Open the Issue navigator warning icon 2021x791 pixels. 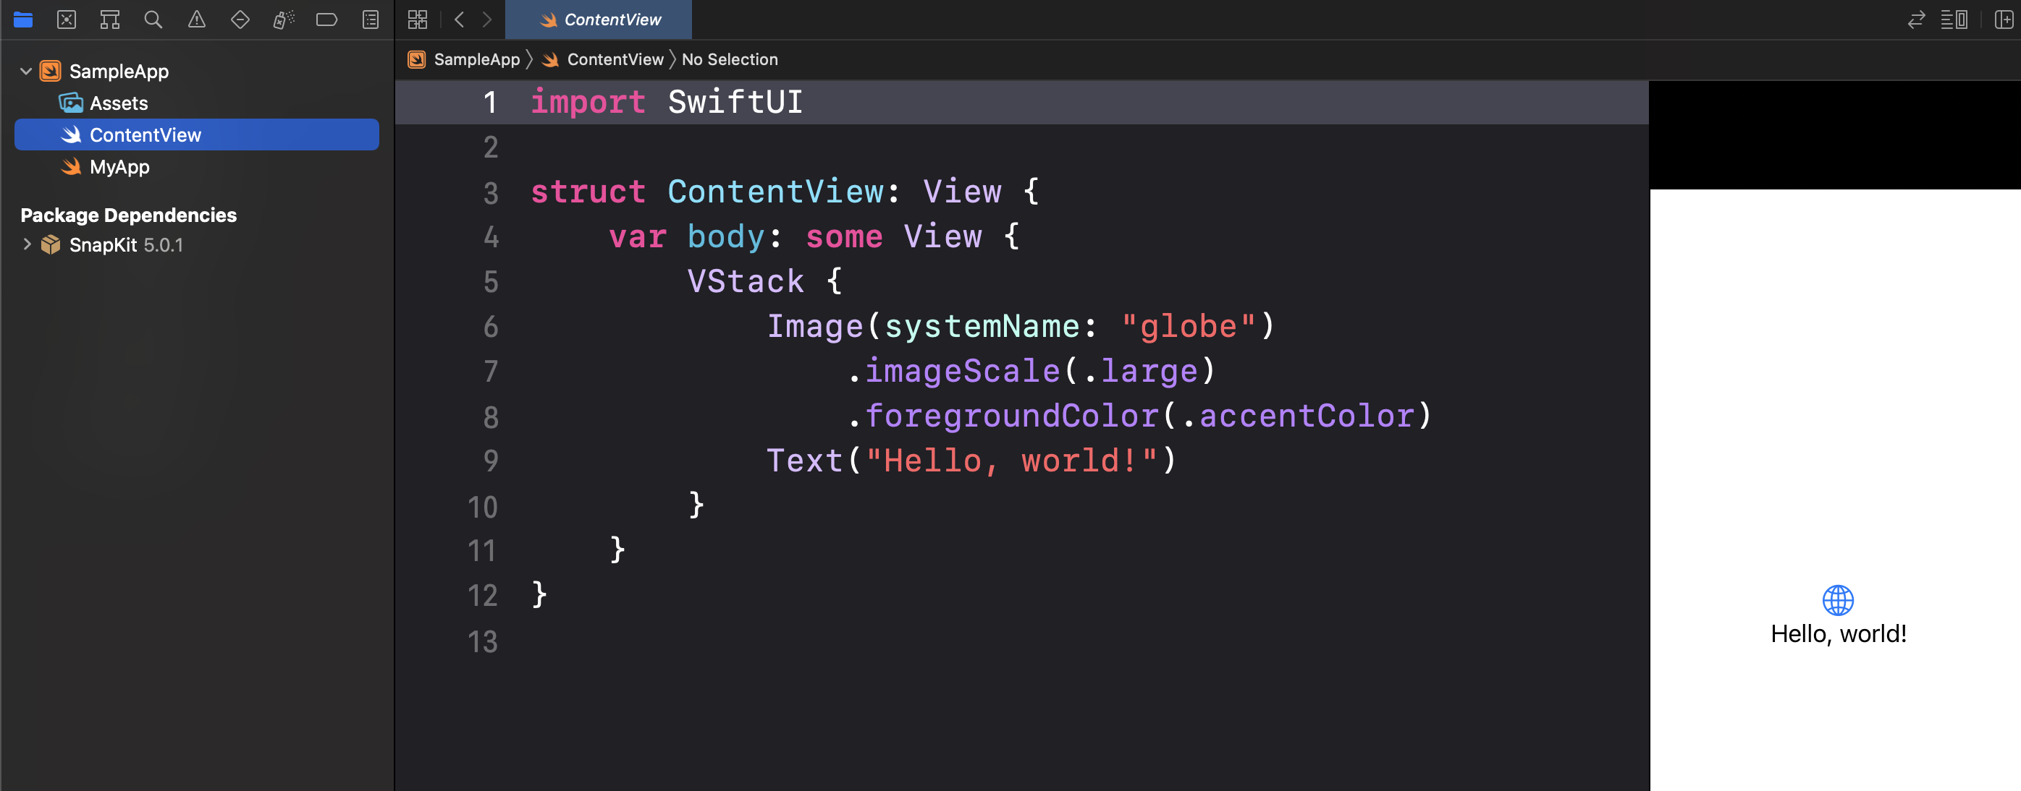pos(197,20)
